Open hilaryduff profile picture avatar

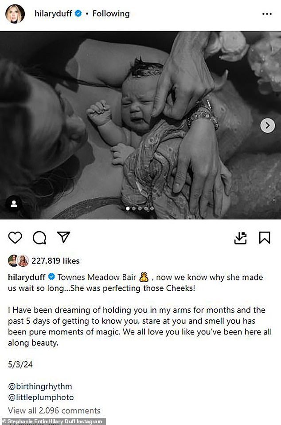coord(15,14)
